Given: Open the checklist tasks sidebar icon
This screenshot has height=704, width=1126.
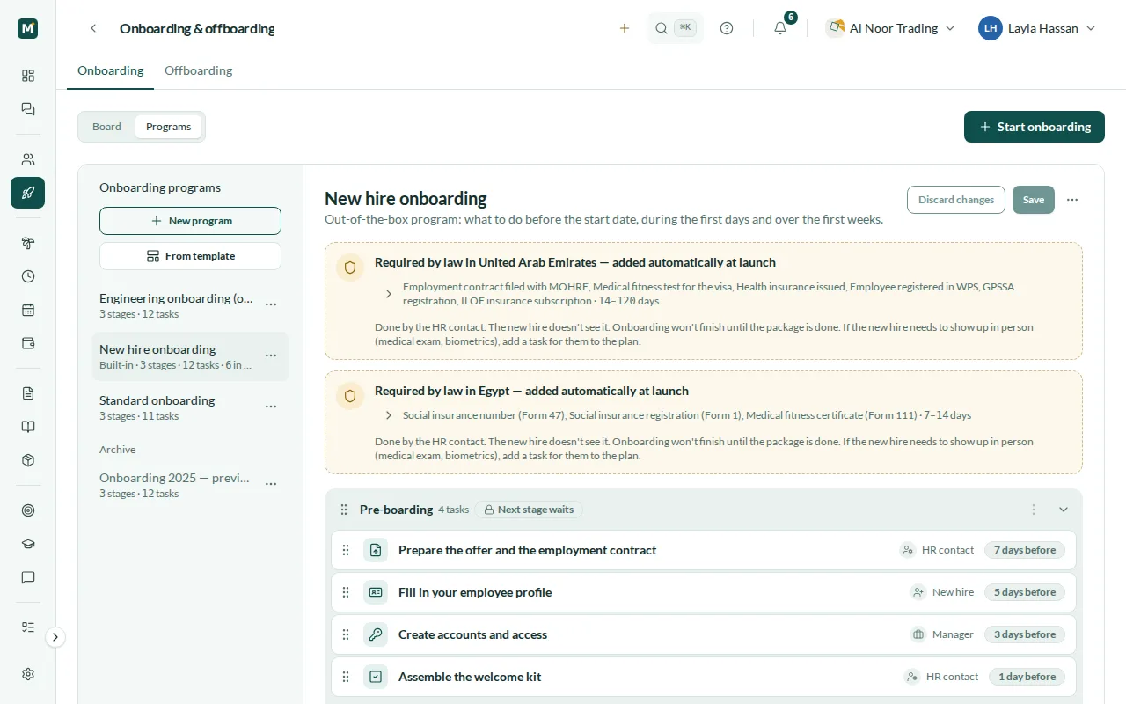Looking at the screenshot, I should coord(28,627).
